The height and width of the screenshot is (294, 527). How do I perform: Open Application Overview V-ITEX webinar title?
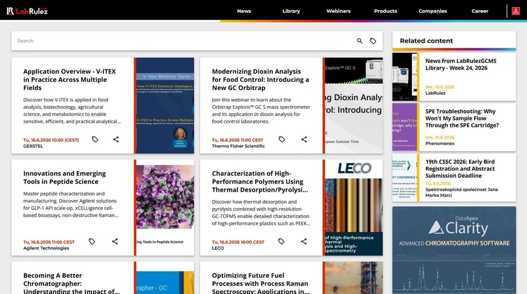(70, 79)
